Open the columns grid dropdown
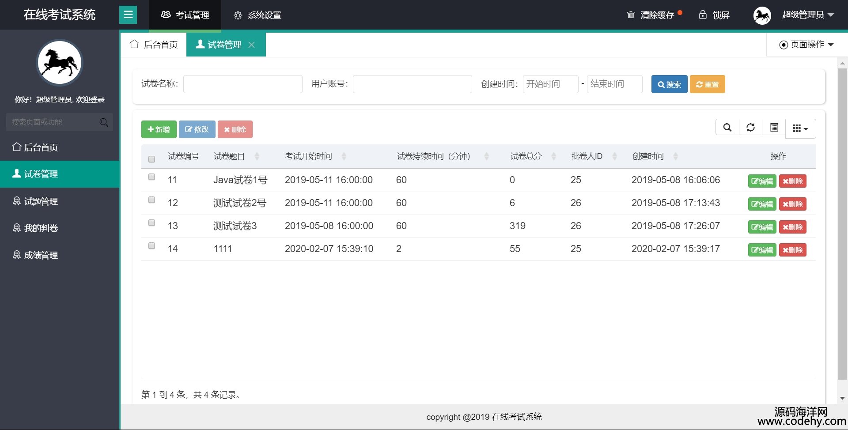This screenshot has width=848, height=430. click(x=800, y=128)
